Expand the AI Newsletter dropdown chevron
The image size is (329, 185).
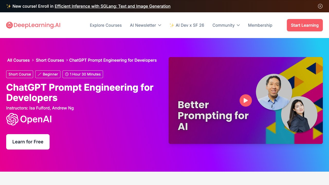(x=160, y=25)
